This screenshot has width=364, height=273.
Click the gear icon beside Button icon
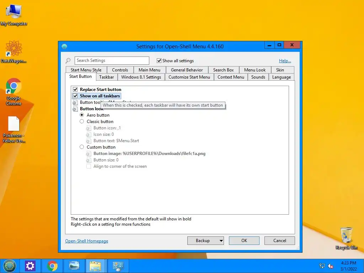tap(89, 128)
